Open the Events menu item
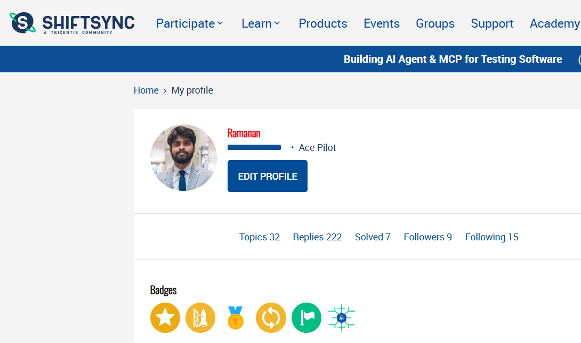This screenshot has width=581, height=343. pyautogui.click(x=381, y=23)
